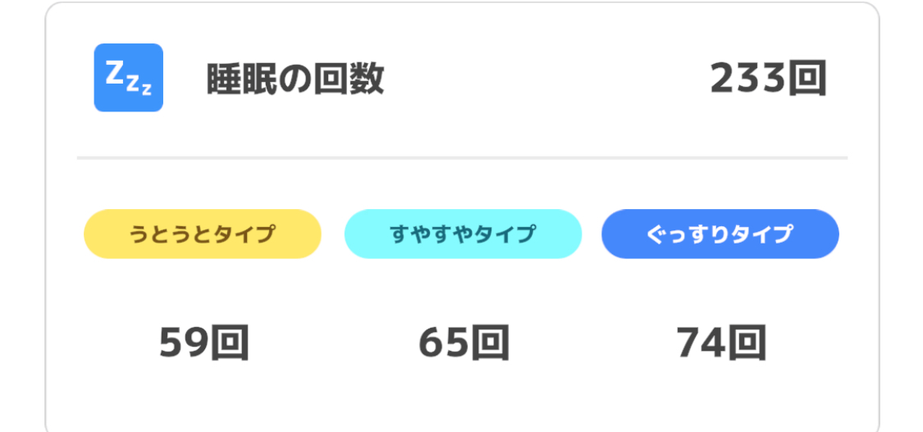Click the 睡眠 kanji in the heading

(241, 78)
